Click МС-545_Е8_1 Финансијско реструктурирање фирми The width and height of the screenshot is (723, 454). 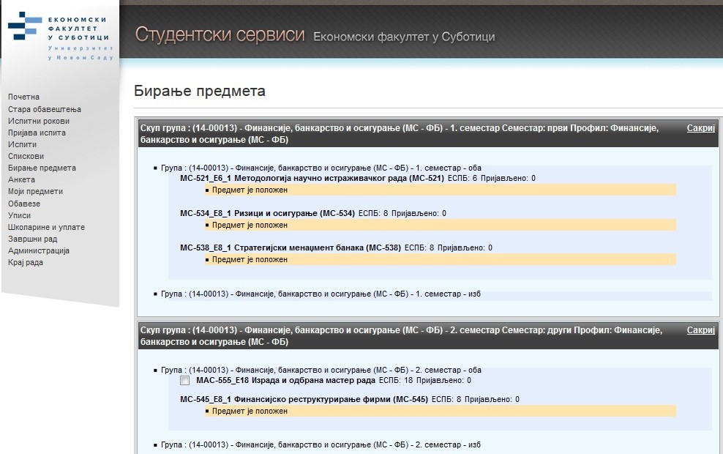point(304,399)
